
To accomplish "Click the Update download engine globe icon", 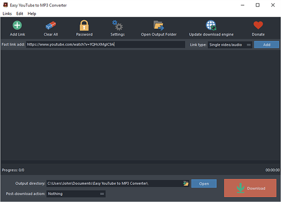I will click(x=211, y=25).
